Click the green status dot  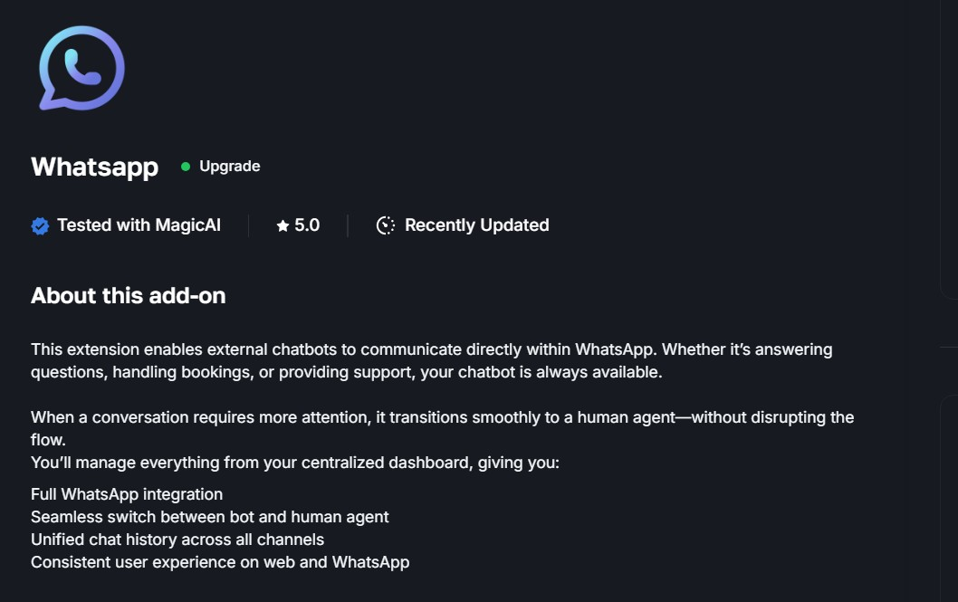click(186, 167)
